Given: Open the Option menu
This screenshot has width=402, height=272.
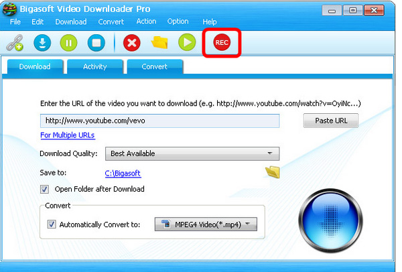Looking at the screenshot, I should click(178, 21).
